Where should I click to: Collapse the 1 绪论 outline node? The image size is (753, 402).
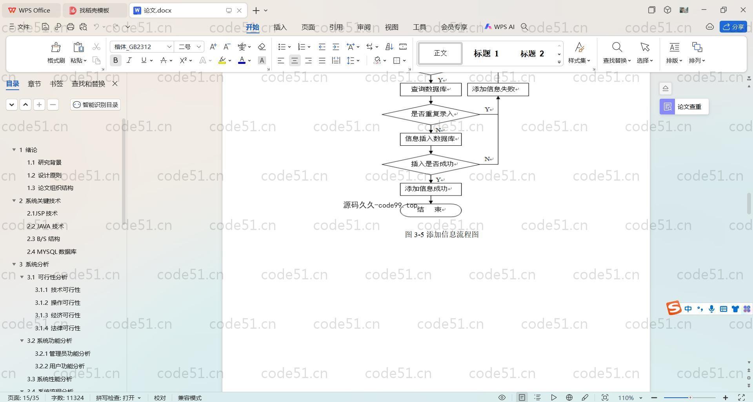pyautogui.click(x=14, y=150)
